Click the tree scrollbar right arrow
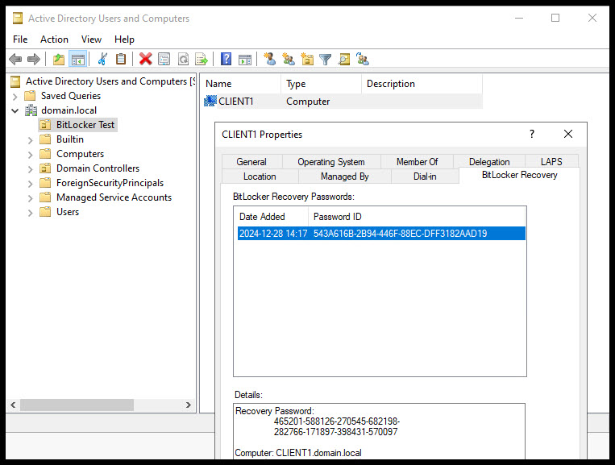 189,405
